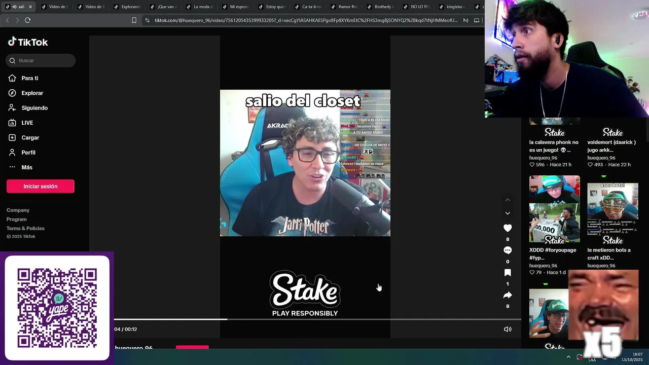Mute audio on active 'sali' tab
The width and height of the screenshot is (649, 365).
14,7
